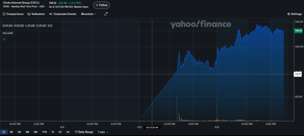Viewport: 304px width, 136px height.
Task: Click the 6/6 date axis label
Action: [217, 127]
